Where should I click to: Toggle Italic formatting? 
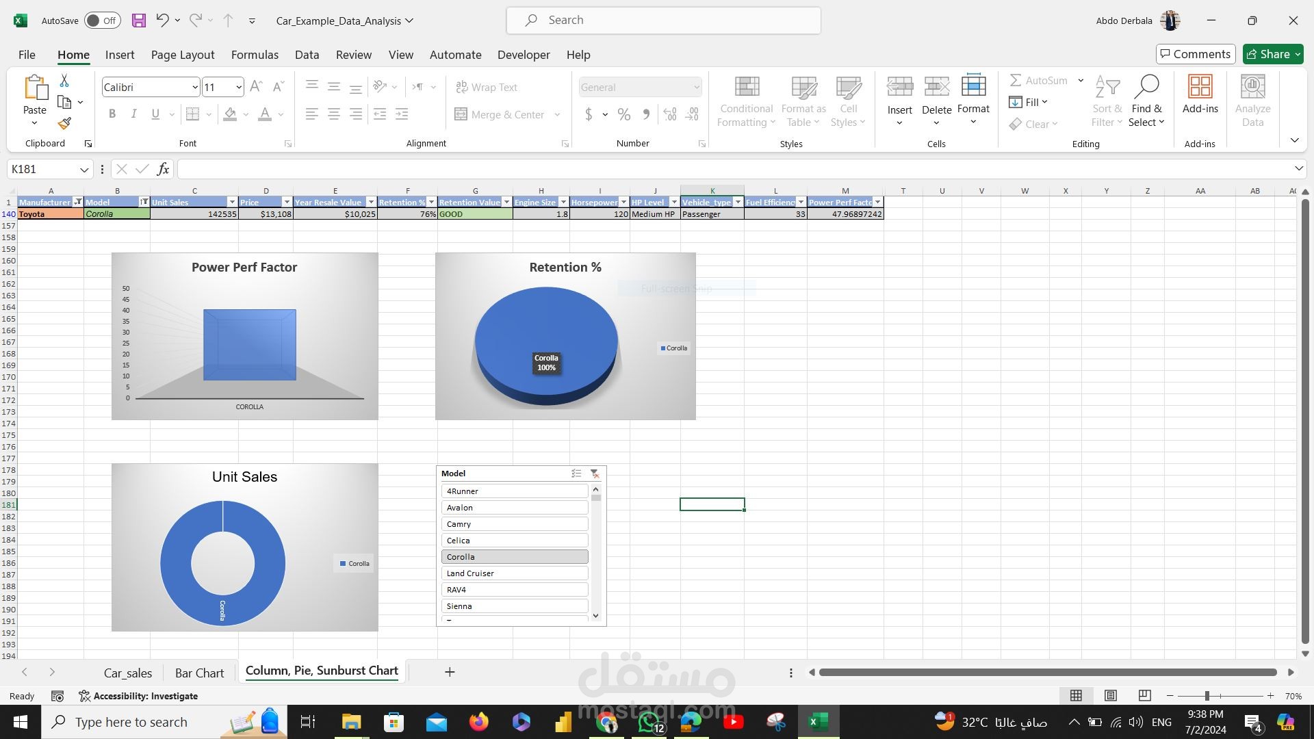[x=133, y=114]
